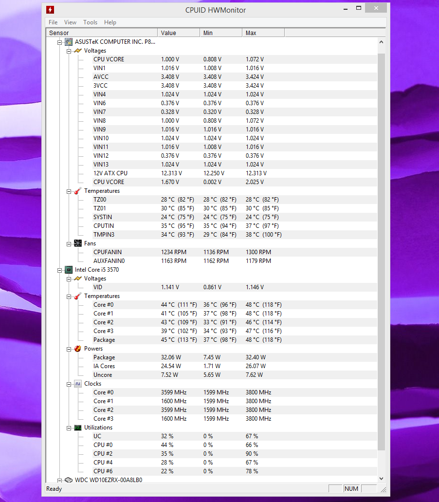
Task: Click the Fans icon
Action: pyautogui.click(x=78, y=243)
